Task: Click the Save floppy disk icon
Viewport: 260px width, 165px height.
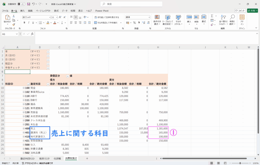Action: 28,4
